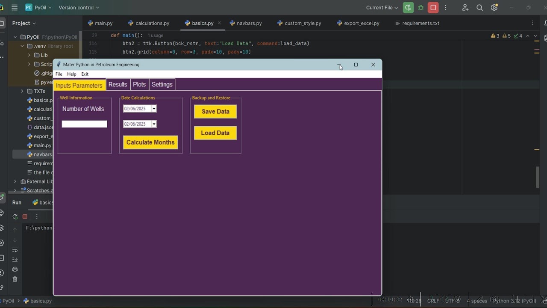Expand the TXTs folder
This screenshot has width=547, height=308.
22,91
